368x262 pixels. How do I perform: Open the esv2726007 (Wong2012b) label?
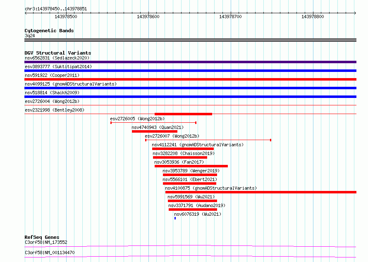click(x=172, y=136)
